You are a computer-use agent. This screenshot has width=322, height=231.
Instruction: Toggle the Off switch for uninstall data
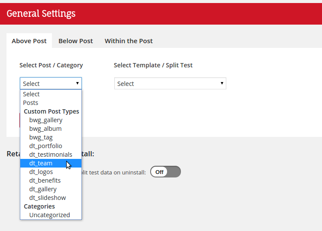[165, 172]
